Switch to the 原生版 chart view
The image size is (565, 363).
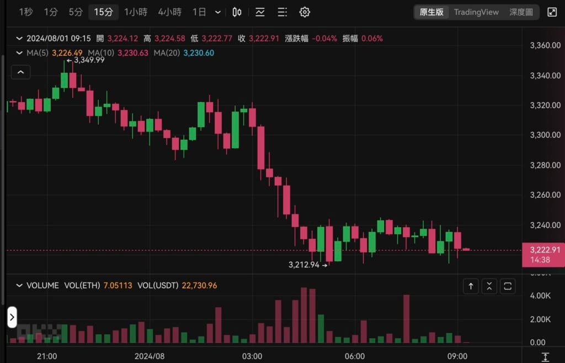point(431,12)
